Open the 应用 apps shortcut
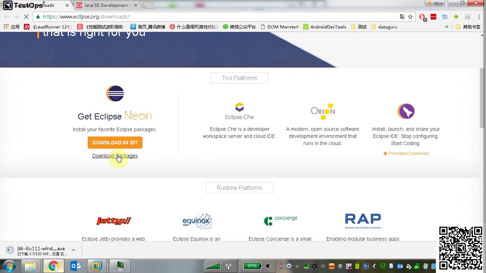 point(11,27)
